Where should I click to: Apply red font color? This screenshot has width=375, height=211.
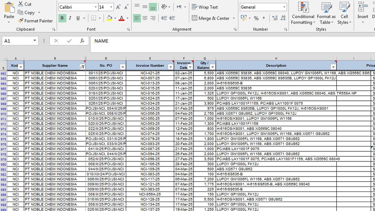pos(121,18)
